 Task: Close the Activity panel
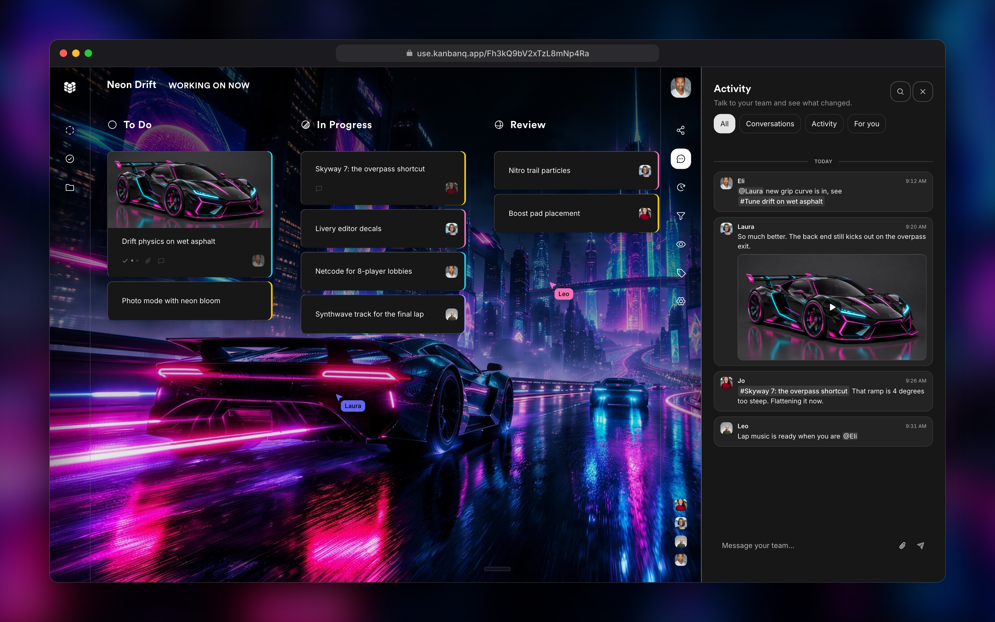click(923, 91)
